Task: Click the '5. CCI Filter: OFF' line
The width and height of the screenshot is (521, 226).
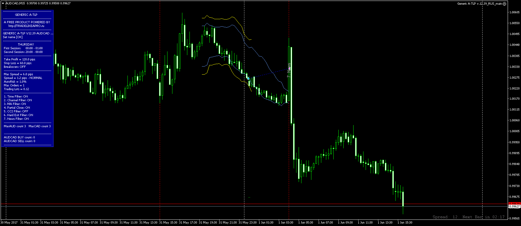Action: 16,111
